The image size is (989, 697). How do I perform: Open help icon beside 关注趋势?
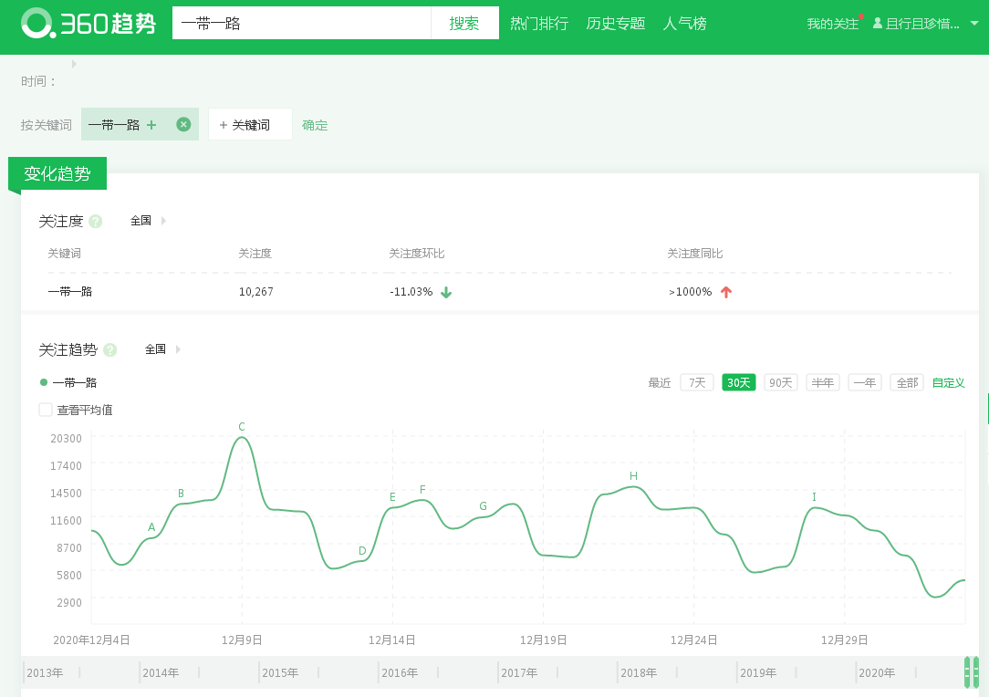pyautogui.click(x=110, y=349)
